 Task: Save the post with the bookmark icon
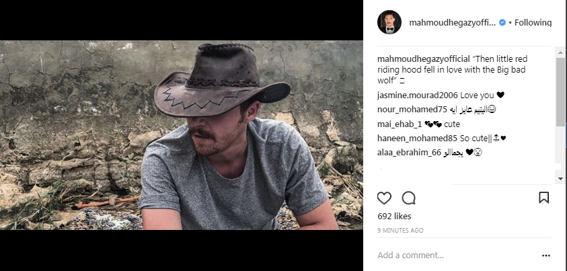pos(544,198)
